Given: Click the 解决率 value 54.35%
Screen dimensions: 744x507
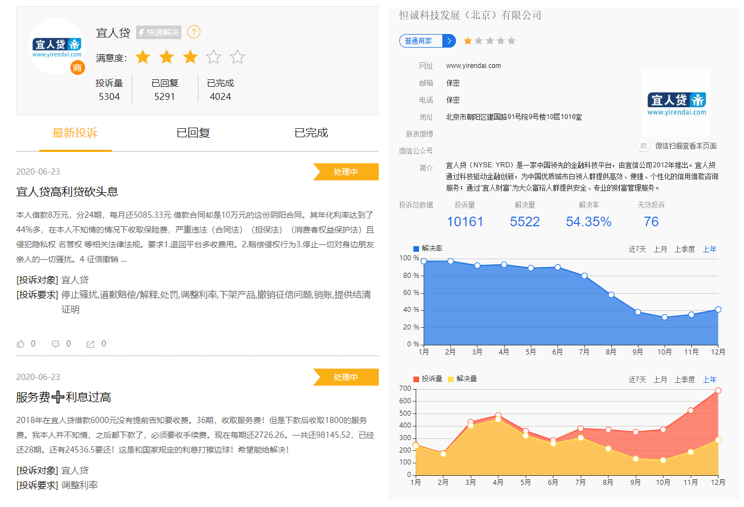Looking at the screenshot, I should pos(589,222).
